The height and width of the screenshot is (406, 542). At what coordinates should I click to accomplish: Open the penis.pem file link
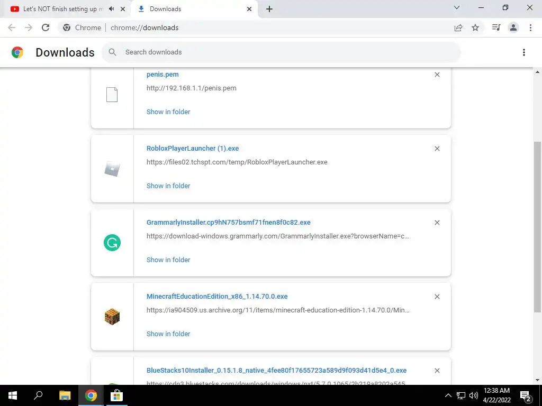[162, 74]
